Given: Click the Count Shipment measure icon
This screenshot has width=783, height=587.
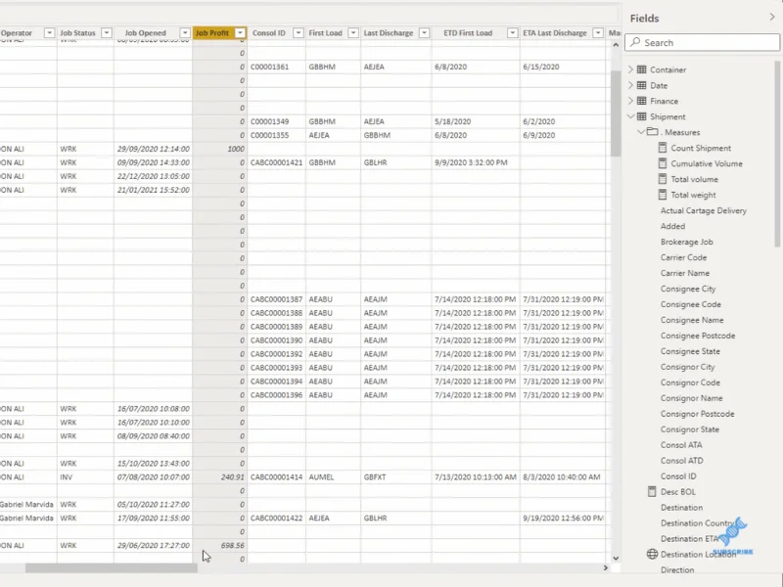Looking at the screenshot, I should [x=663, y=148].
